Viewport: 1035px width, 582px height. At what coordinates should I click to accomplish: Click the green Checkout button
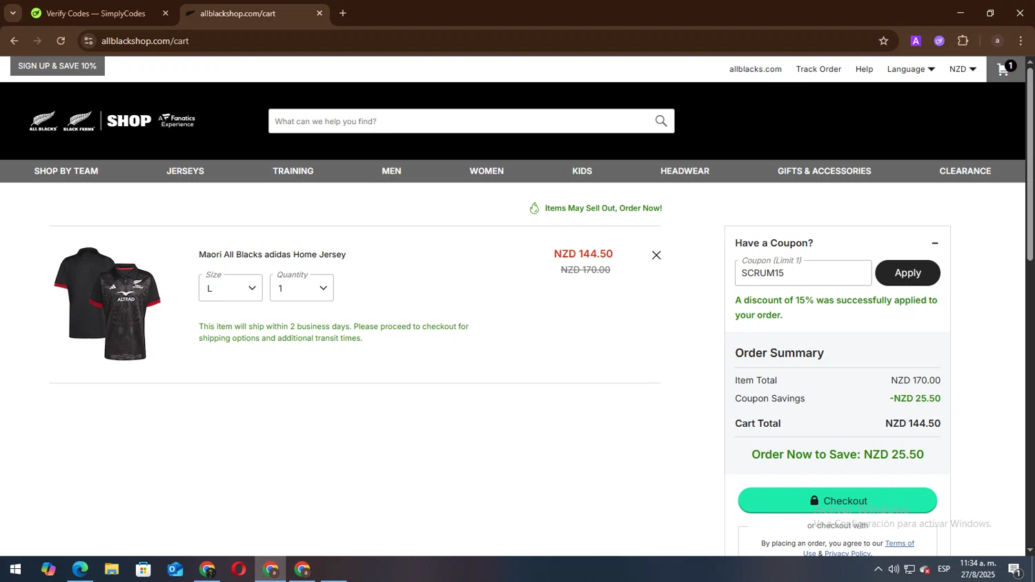coord(838,501)
